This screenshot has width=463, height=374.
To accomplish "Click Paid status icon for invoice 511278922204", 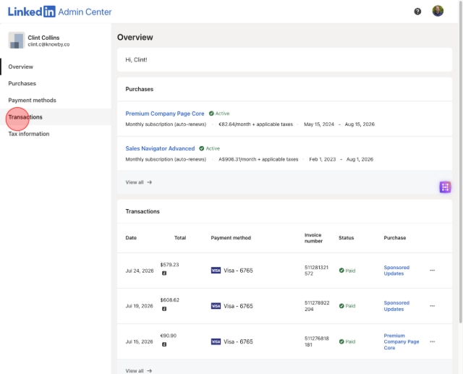I will click(341, 306).
